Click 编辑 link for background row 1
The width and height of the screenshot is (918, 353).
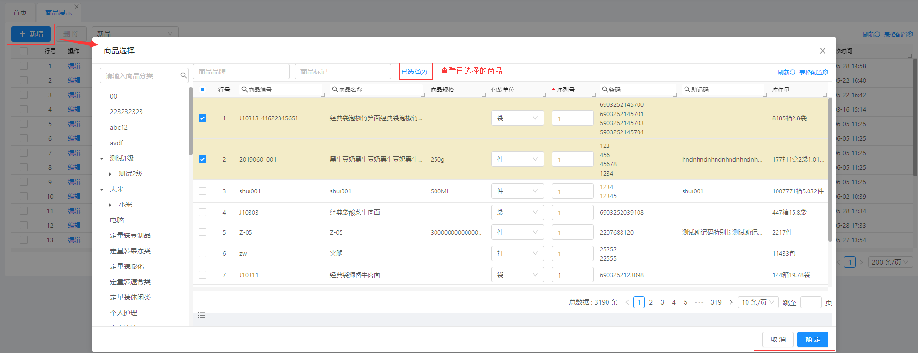click(74, 66)
